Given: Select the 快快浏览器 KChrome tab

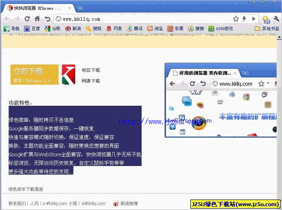Looking at the screenshot, I should pyautogui.click(x=38, y=8).
